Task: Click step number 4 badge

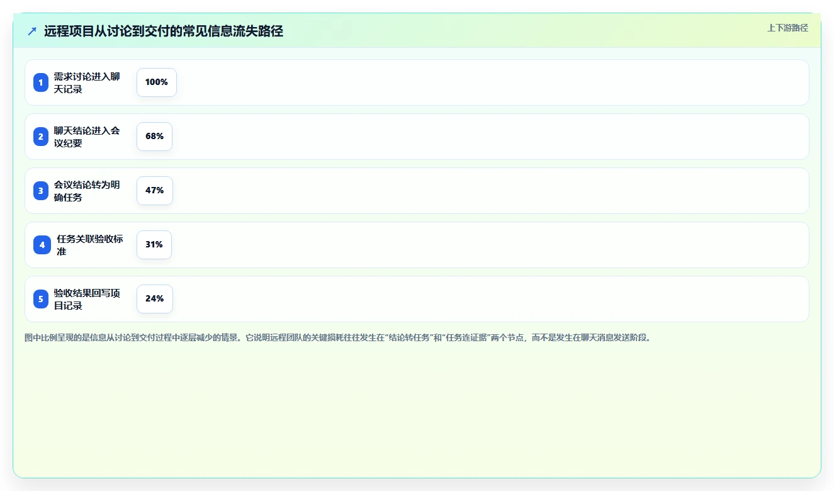Action: [42, 245]
